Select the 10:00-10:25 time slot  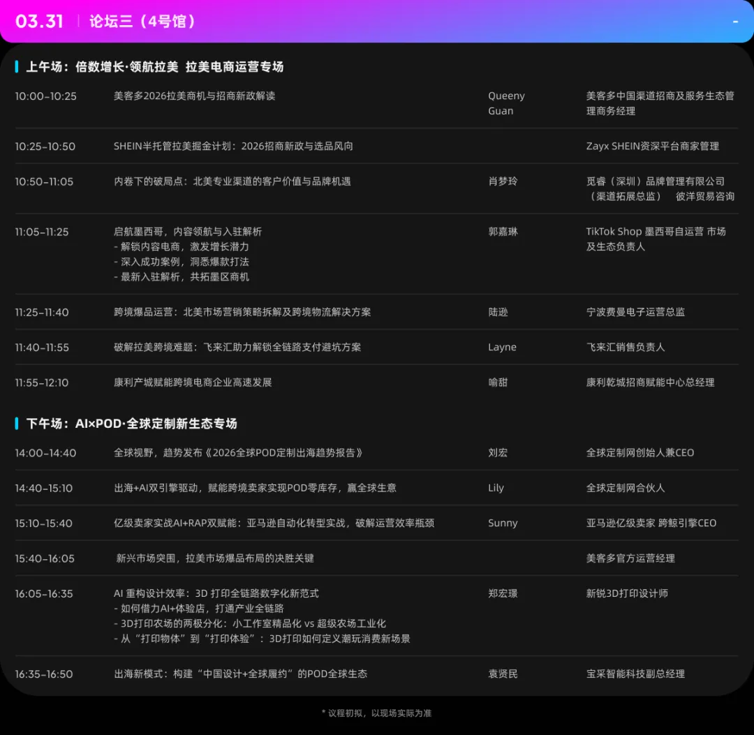[x=45, y=96]
